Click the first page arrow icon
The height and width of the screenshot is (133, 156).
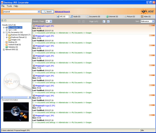(x=79, y=21)
